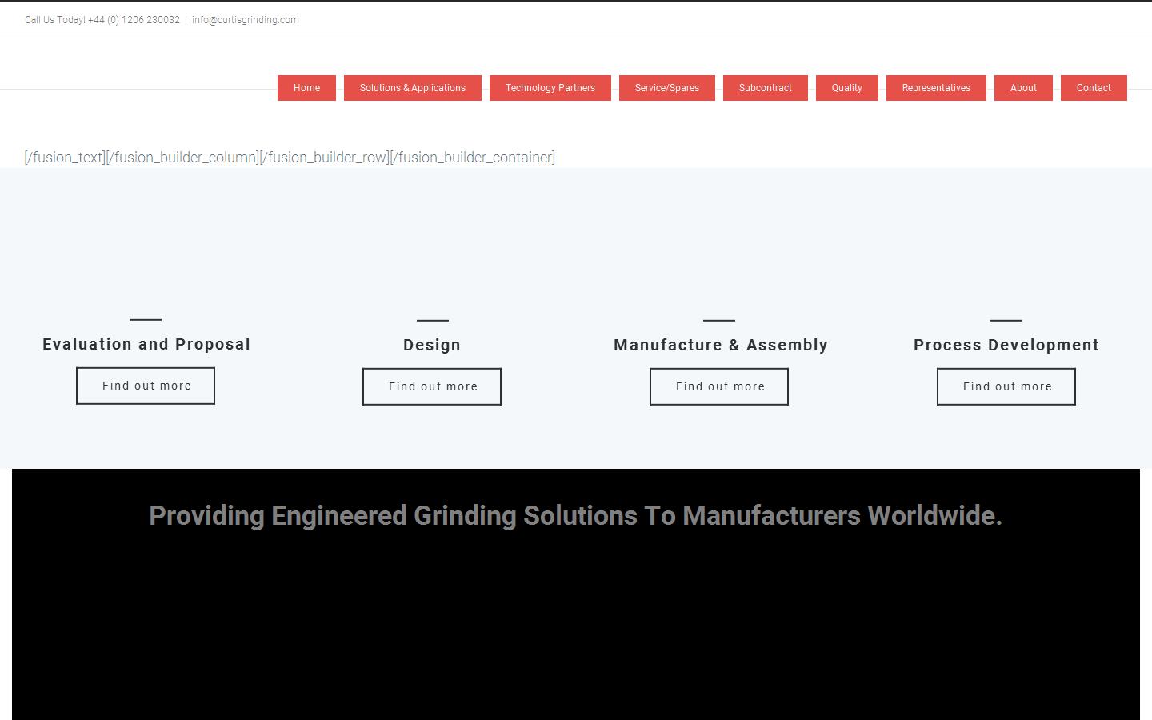Viewport: 1152px width, 720px height.
Task: Open the Subcontract menu item
Action: (765, 88)
